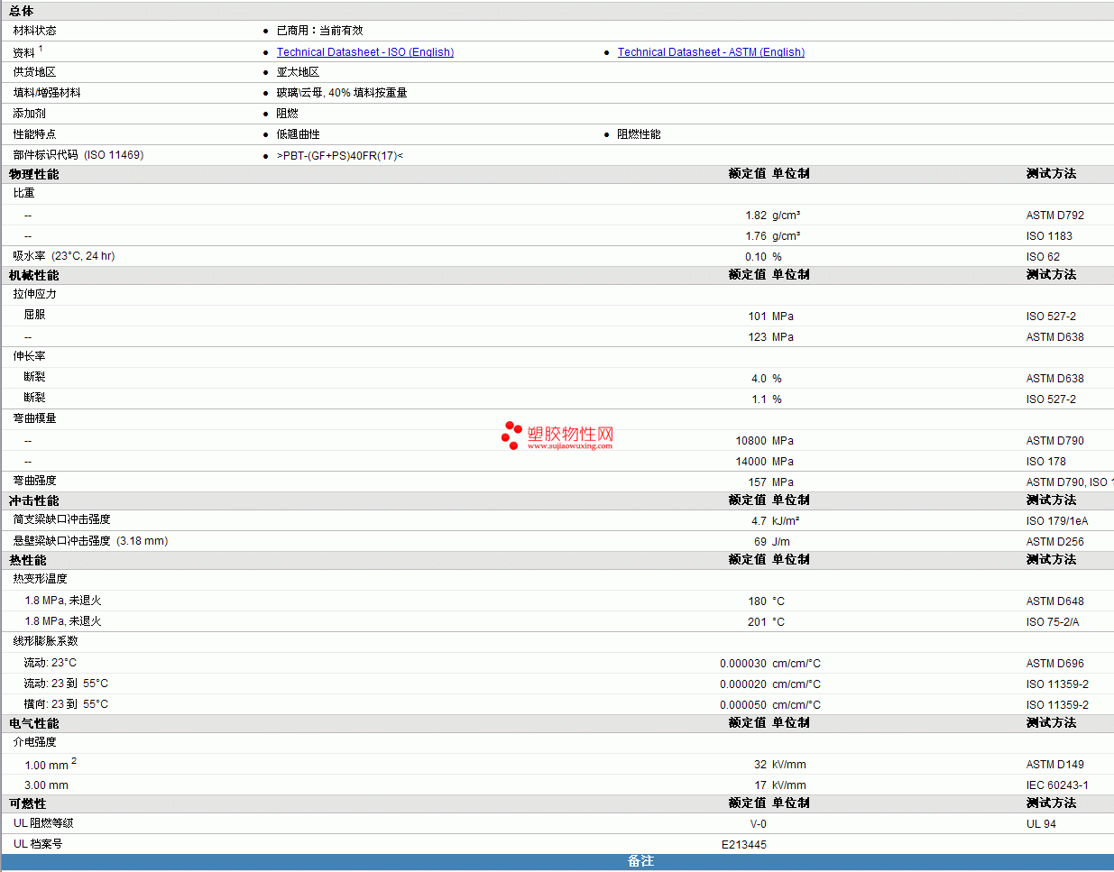Screen dimensions: 1114x872
Task: Click the 总体 header at the top
Action: click(x=22, y=11)
